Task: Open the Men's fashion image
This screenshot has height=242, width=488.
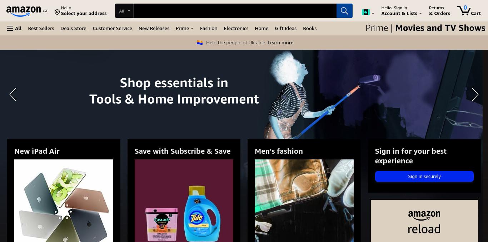Action: click(304, 201)
